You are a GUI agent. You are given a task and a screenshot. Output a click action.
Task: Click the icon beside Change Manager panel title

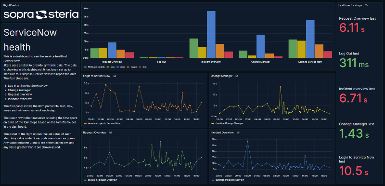tap(237, 76)
